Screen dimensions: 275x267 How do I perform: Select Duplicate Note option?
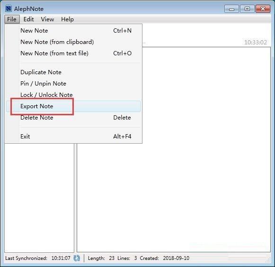pos(73,72)
